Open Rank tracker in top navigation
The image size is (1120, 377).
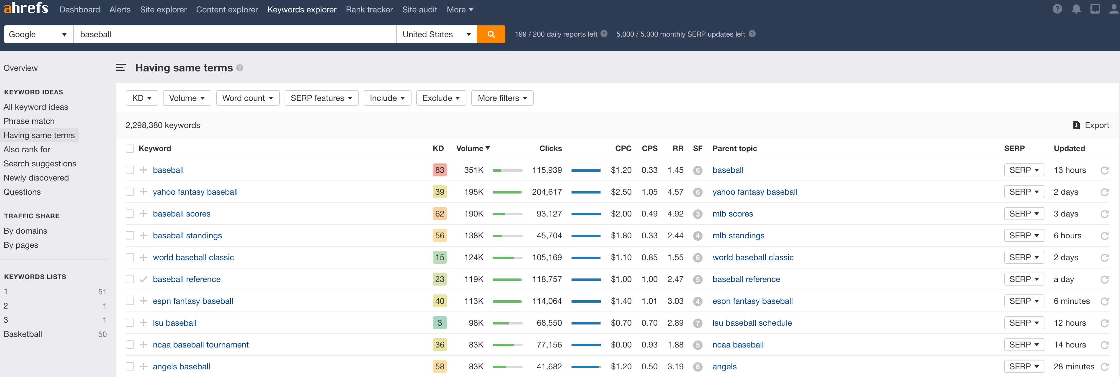click(x=369, y=9)
